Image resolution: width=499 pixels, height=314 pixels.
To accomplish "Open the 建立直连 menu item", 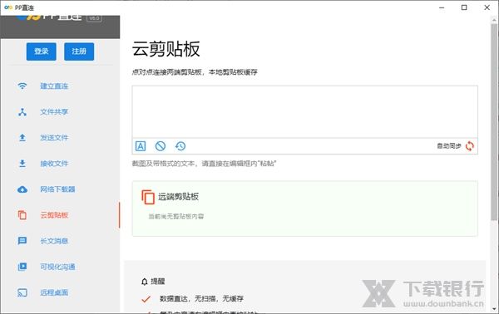I will 54,86.
